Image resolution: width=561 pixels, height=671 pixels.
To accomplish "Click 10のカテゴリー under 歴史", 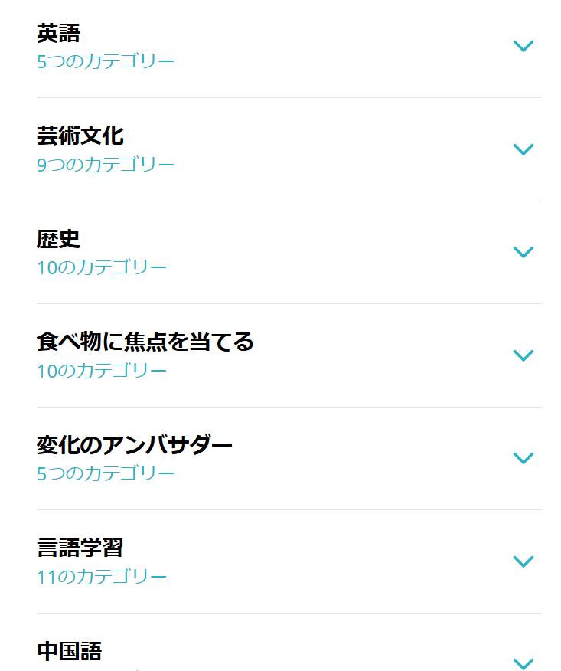I will (102, 267).
